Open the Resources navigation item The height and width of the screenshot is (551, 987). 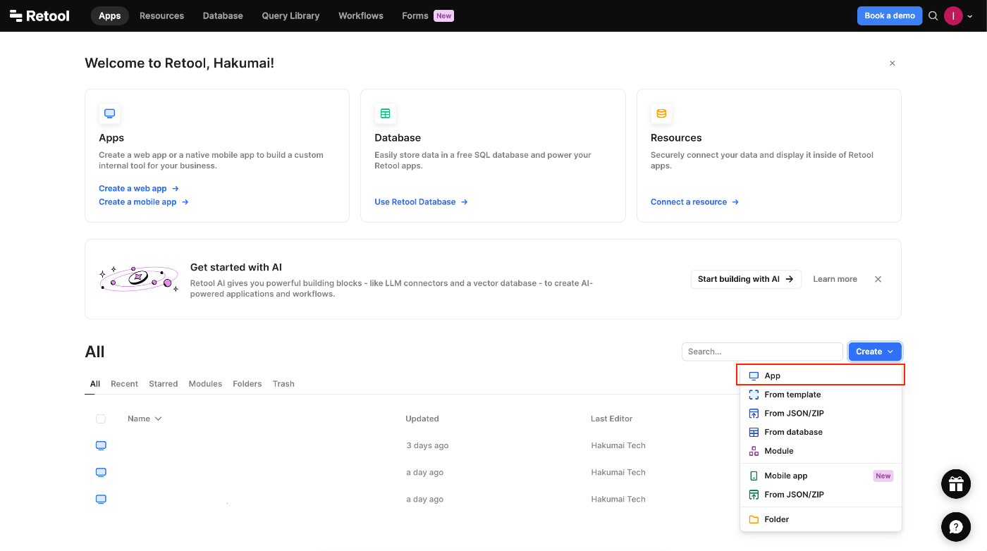(161, 16)
